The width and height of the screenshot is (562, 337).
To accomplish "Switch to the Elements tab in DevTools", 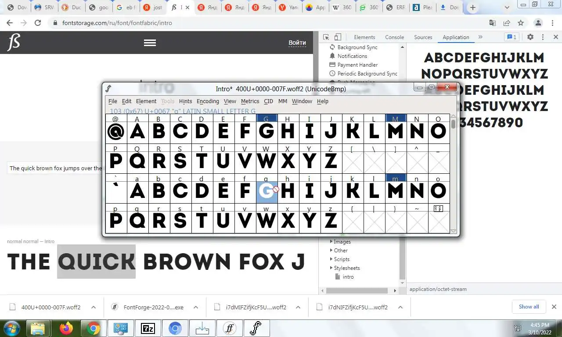I will click(364, 37).
